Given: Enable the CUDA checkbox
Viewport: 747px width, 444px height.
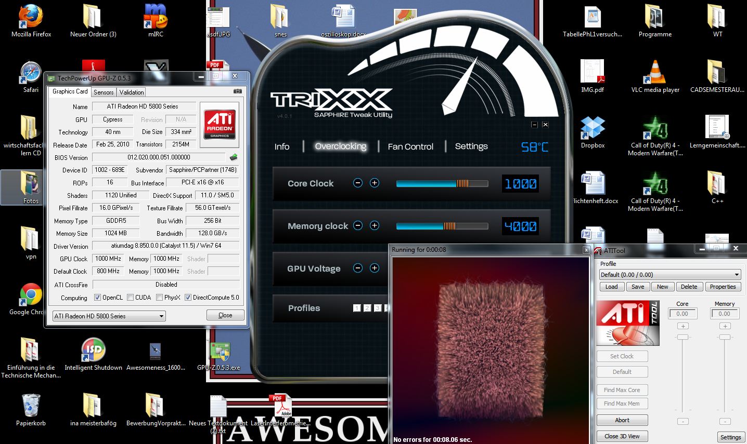Looking at the screenshot, I should 130,298.
